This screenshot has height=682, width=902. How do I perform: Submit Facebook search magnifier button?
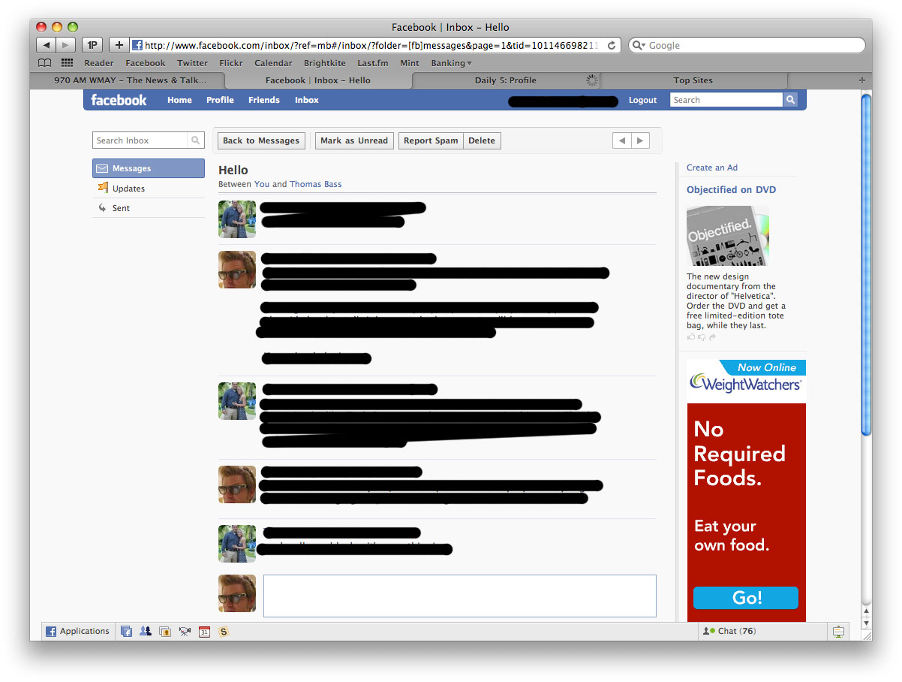(x=790, y=100)
